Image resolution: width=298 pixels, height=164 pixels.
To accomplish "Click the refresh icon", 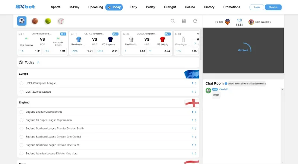I will tap(195, 21).
